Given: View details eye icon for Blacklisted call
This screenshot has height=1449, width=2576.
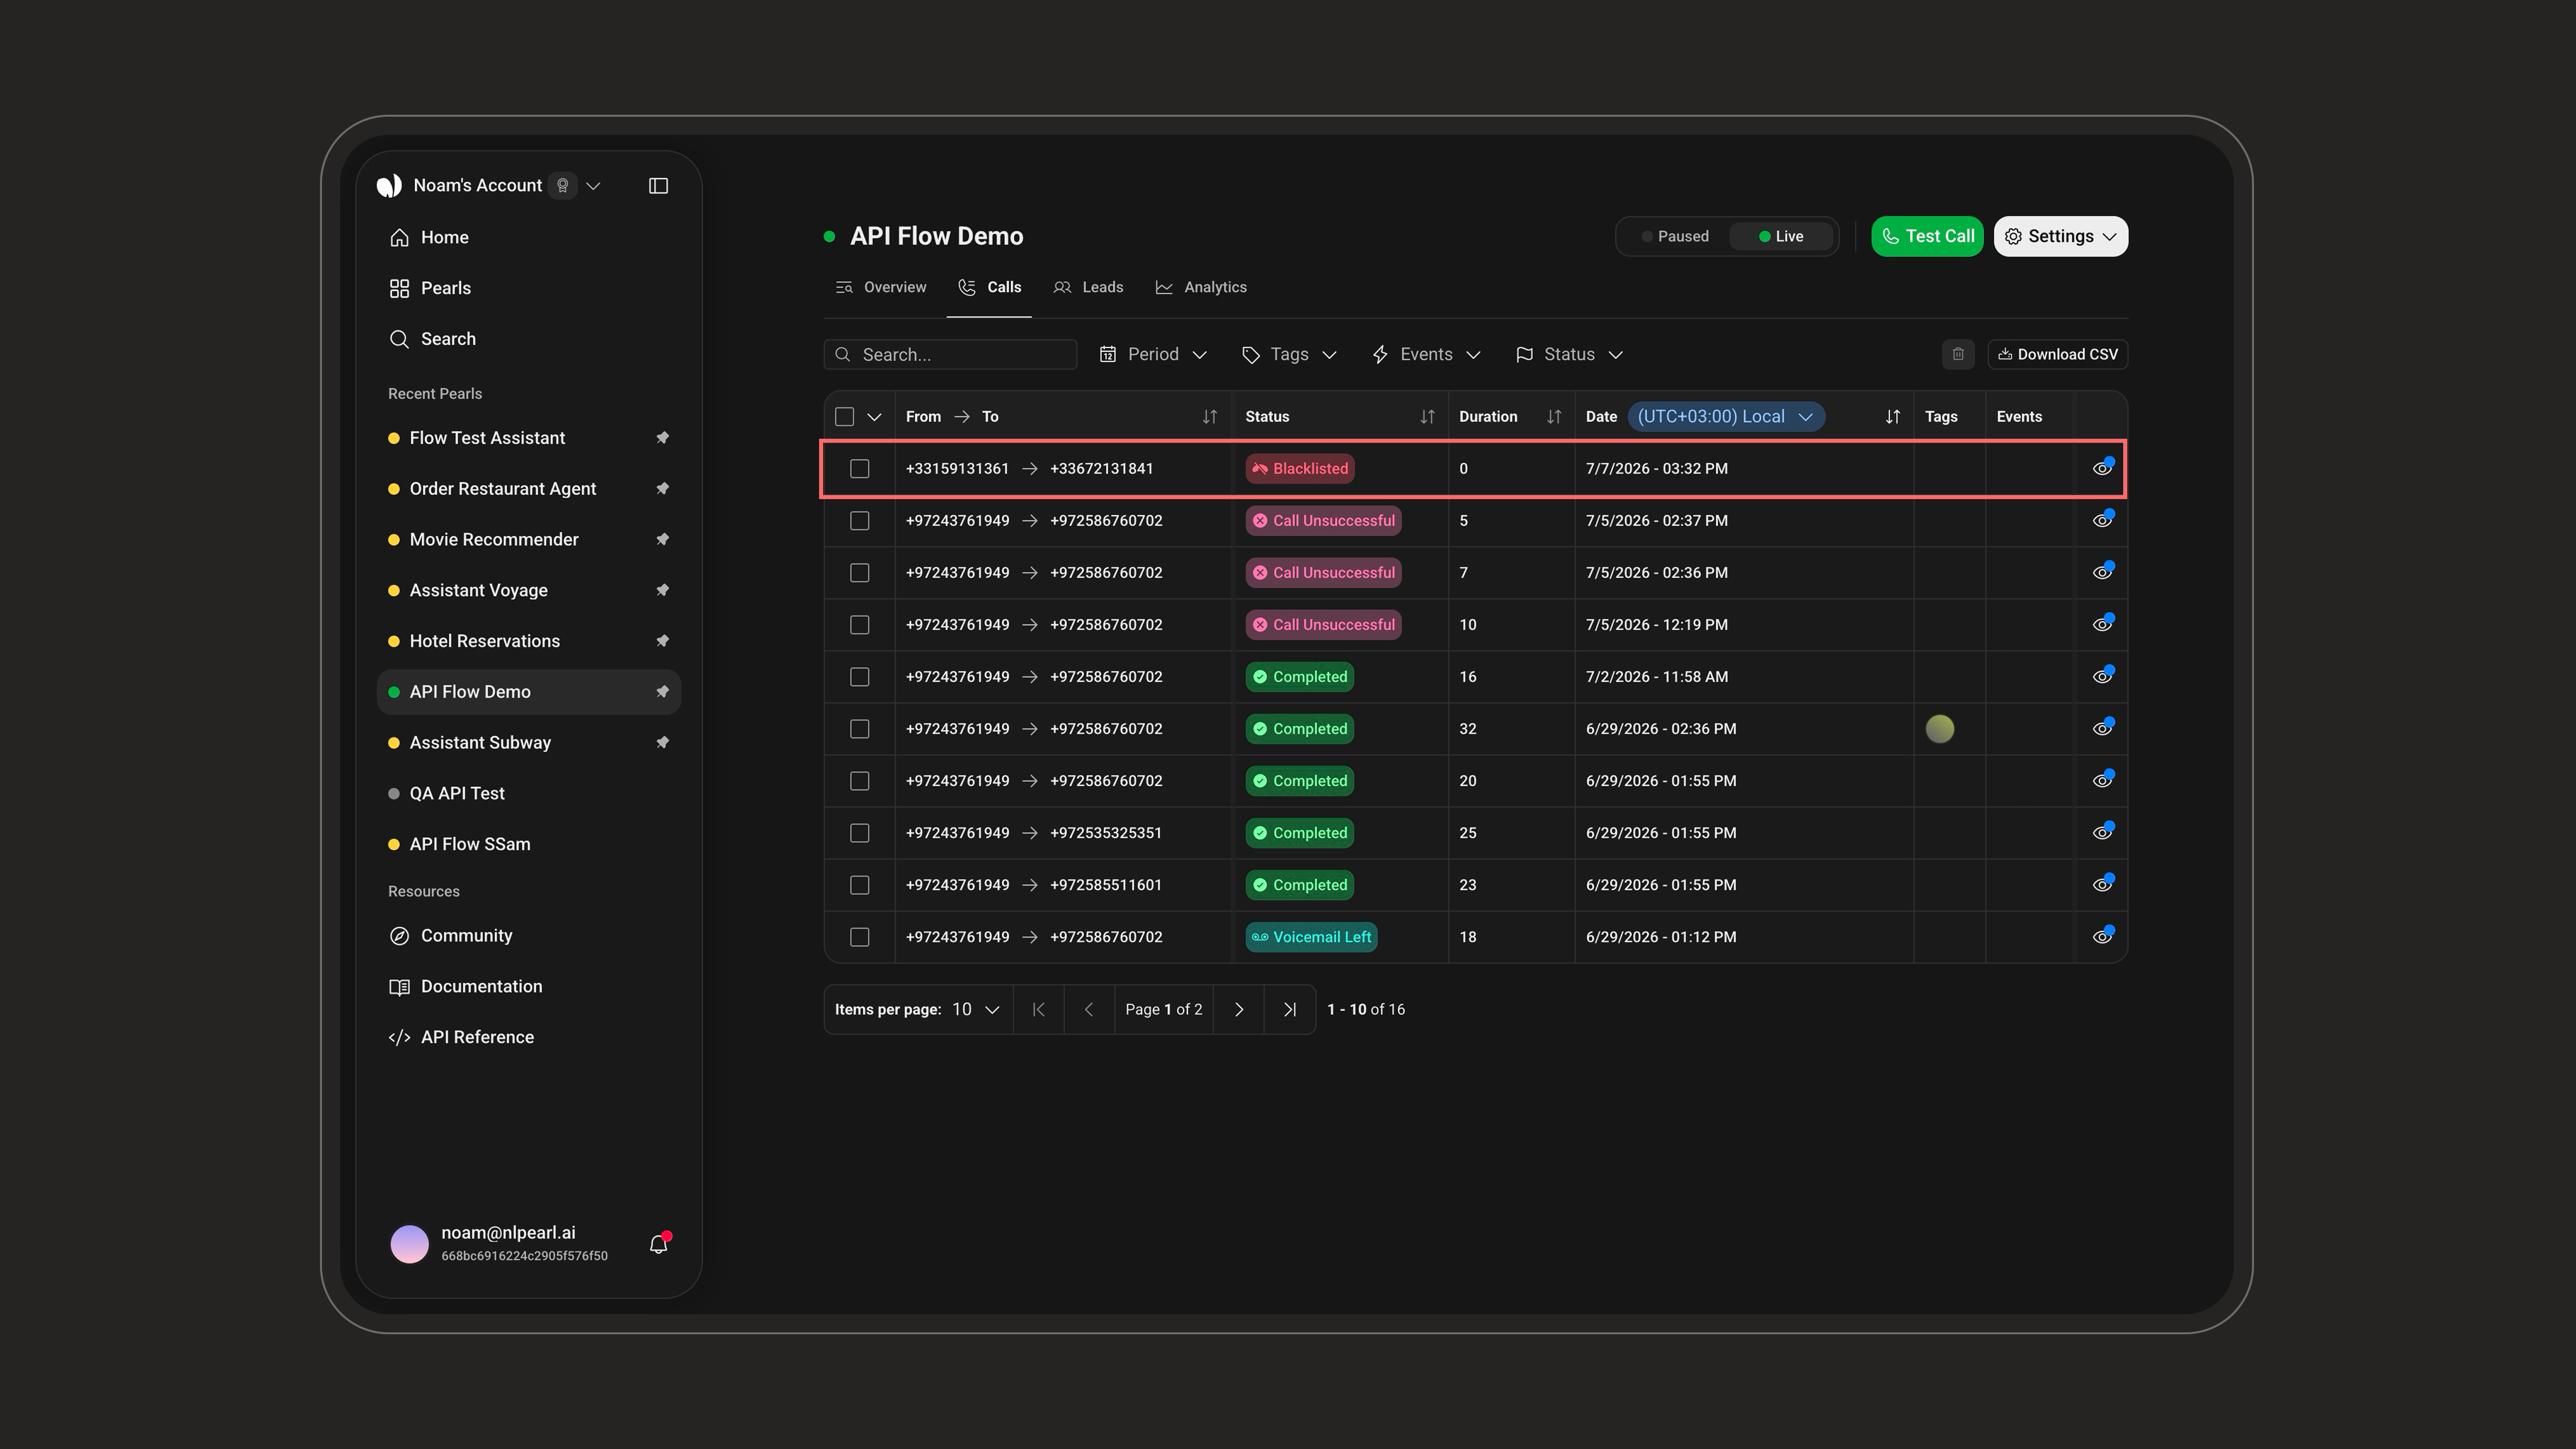Looking at the screenshot, I should point(2102,468).
